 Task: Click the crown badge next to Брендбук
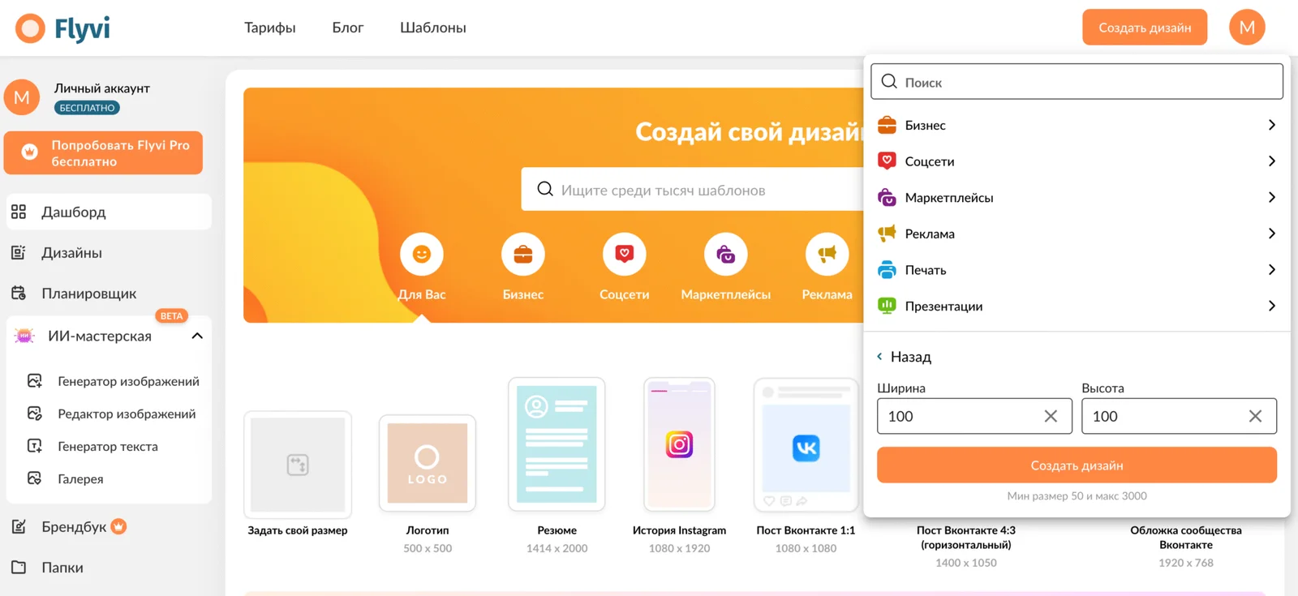point(118,526)
